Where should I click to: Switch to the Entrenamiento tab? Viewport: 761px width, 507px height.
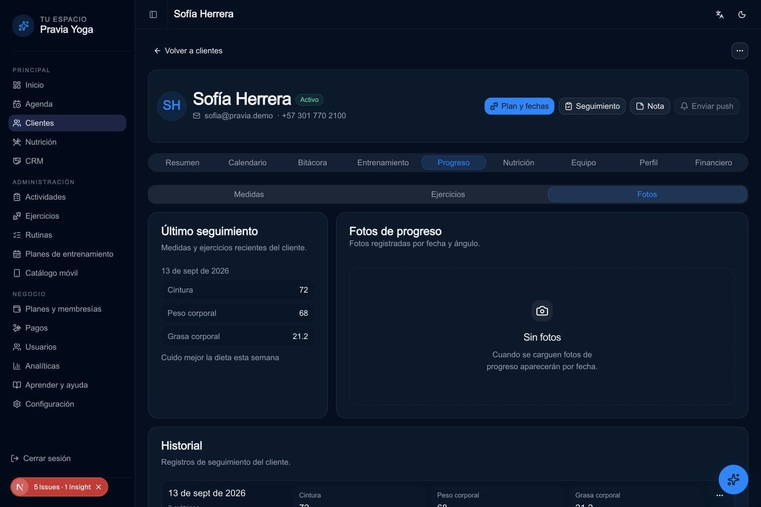click(383, 163)
